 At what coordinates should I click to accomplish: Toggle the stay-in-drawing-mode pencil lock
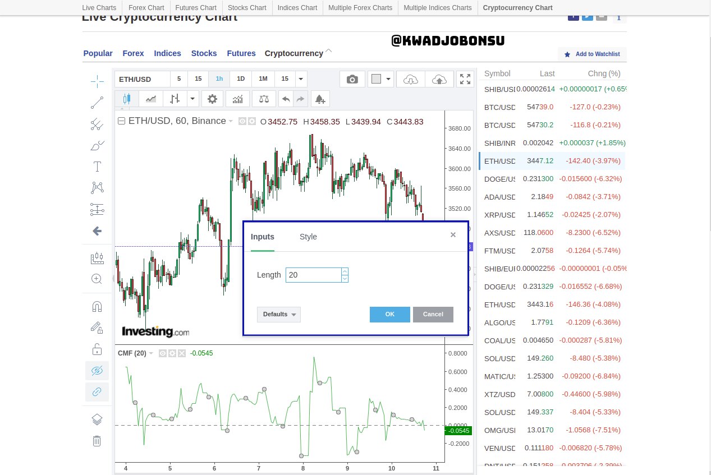pos(97,328)
